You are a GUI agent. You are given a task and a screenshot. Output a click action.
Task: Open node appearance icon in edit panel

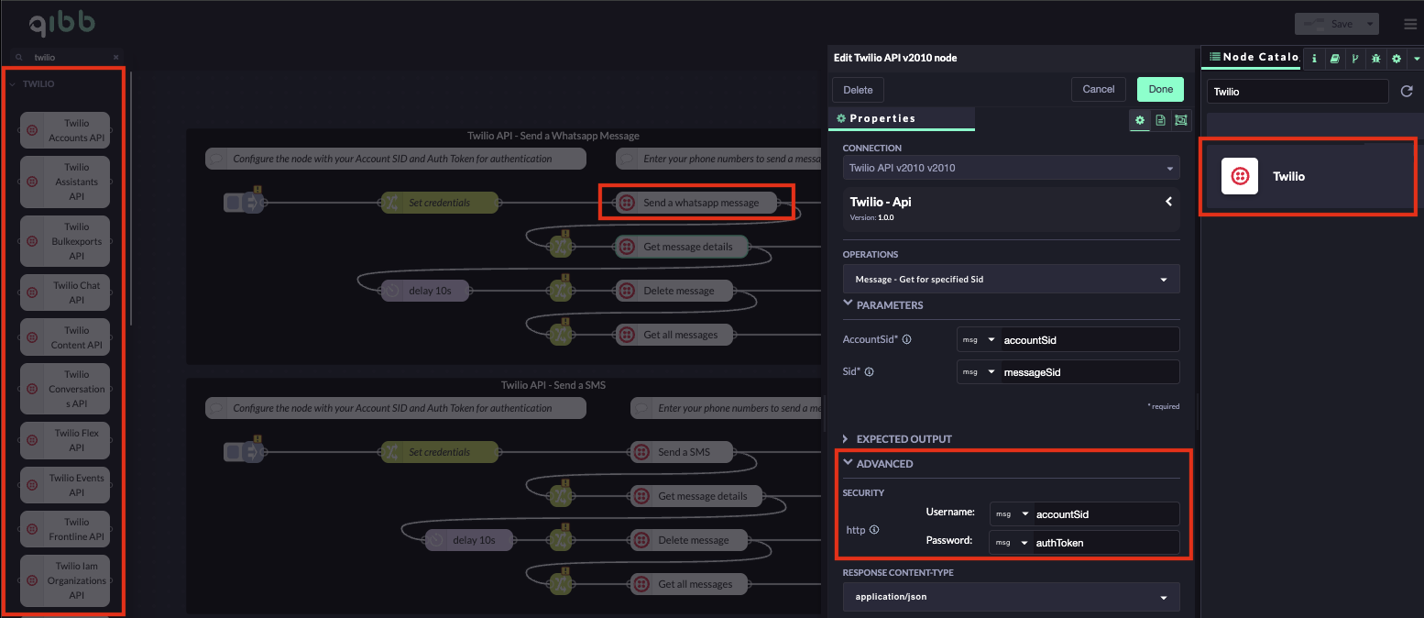pos(1181,120)
